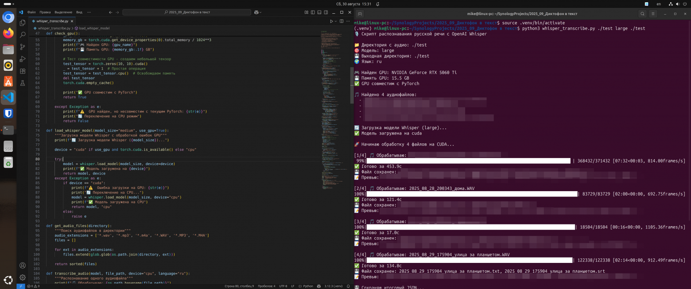Click the Run Python File play button
The height and width of the screenshot is (289, 691).
[331, 21]
